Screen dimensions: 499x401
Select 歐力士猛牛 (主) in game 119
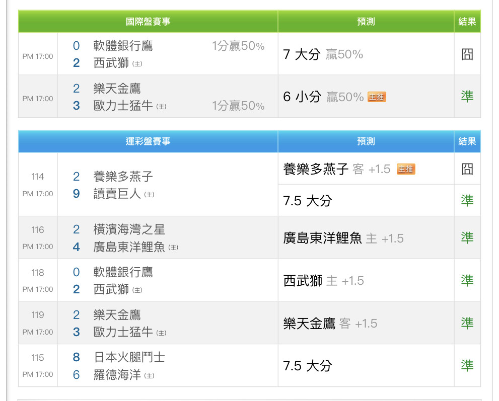pos(130,332)
